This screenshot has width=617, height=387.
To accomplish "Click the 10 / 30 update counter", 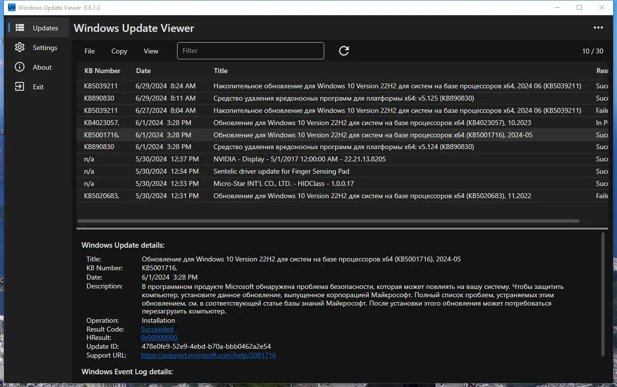I will coord(592,51).
